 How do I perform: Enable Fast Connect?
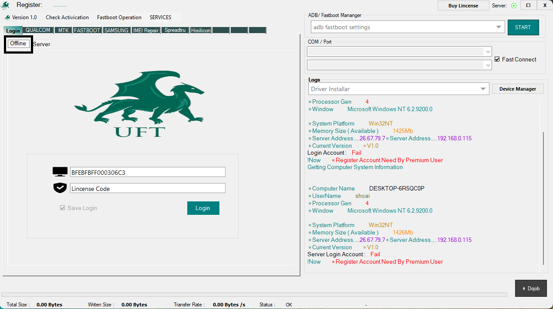coord(497,59)
